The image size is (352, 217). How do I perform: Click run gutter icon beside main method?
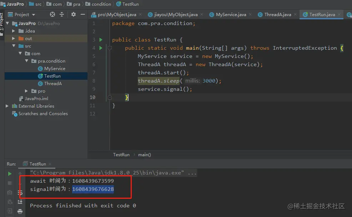(101, 48)
